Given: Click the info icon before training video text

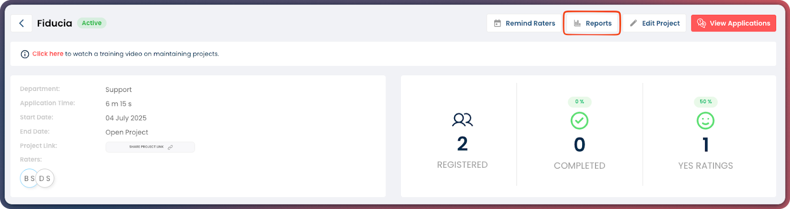Looking at the screenshot, I should (x=25, y=54).
